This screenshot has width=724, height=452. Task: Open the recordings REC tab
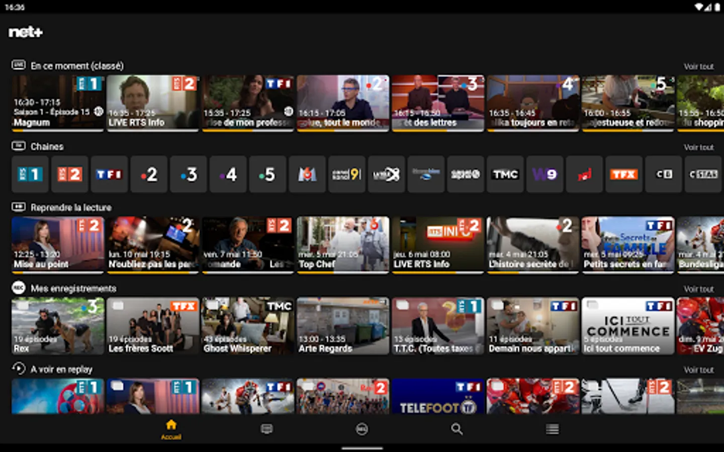[361, 429]
